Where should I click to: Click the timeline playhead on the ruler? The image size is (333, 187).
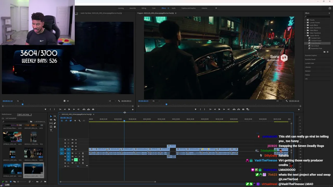(x=124, y=121)
